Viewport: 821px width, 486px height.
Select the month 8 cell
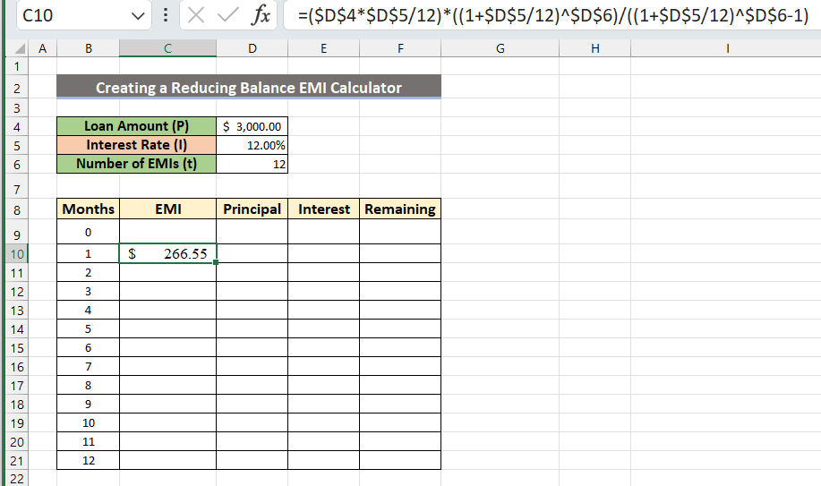pyautogui.click(x=88, y=386)
